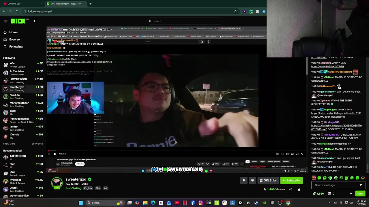This screenshot has height=207, width=369.
Task: Click the green Chat send button
Action: coord(360,193)
